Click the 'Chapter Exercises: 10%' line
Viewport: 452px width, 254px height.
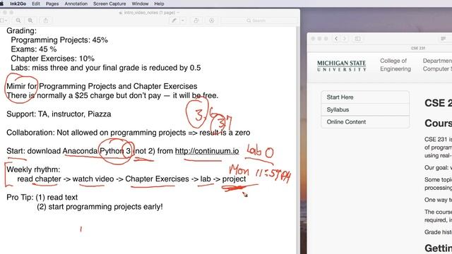[x=52, y=59]
